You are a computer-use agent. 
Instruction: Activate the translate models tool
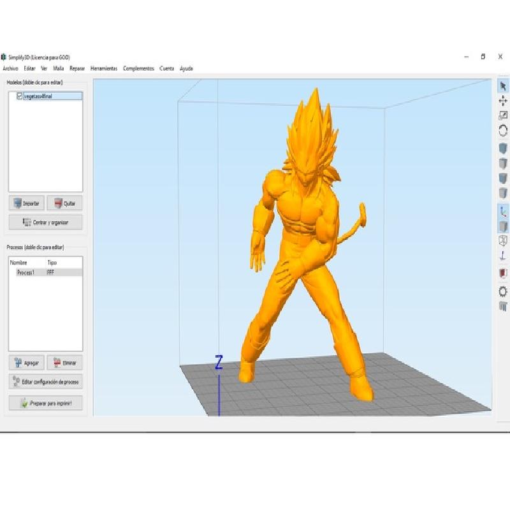click(503, 101)
